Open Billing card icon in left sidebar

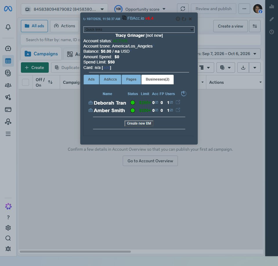click(8, 110)
